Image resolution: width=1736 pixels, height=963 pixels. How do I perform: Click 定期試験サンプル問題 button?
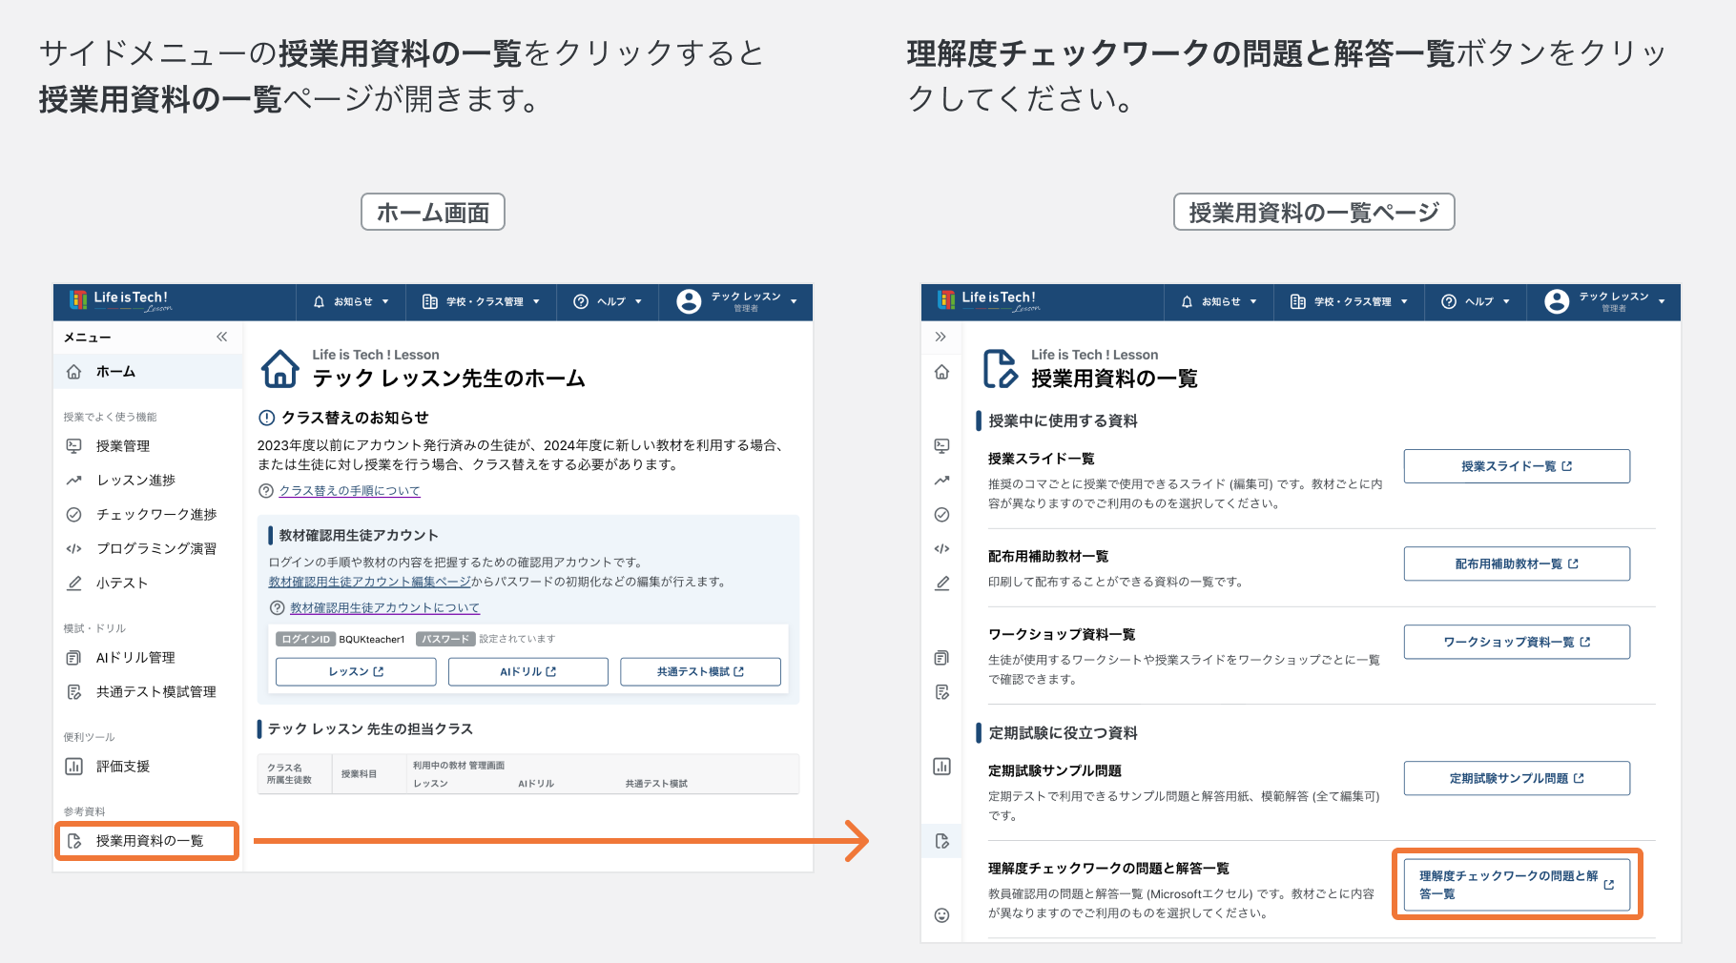pyautogui.click(x=1517, y=778)
